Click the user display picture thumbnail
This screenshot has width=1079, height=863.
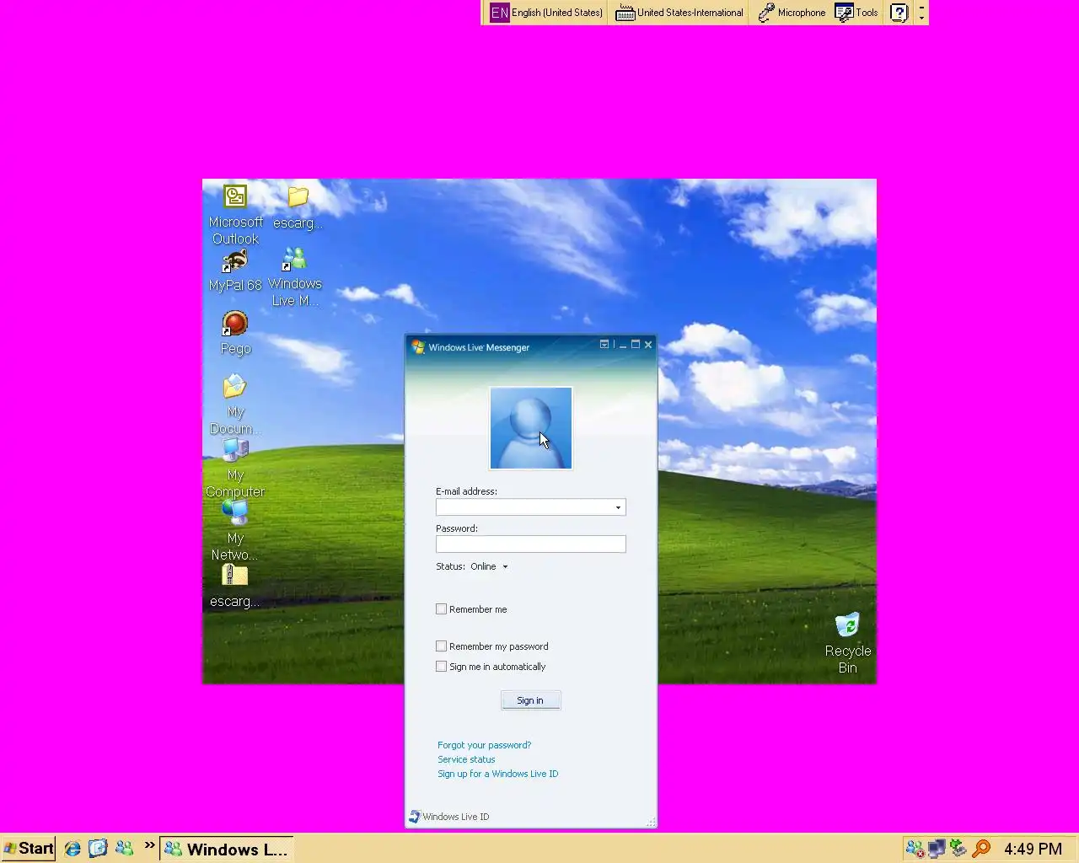(531, 428)
